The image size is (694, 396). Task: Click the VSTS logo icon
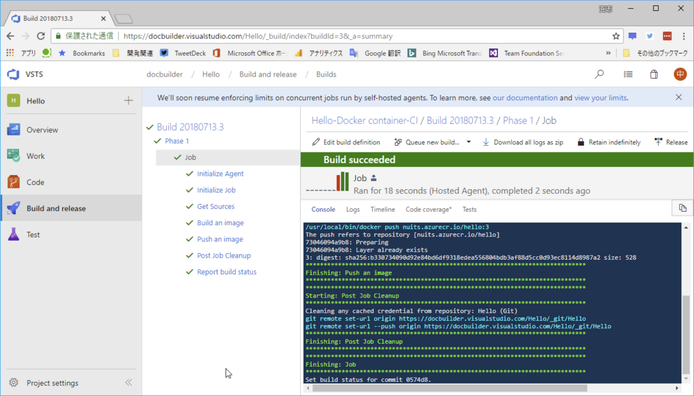[x=14, y=74]
